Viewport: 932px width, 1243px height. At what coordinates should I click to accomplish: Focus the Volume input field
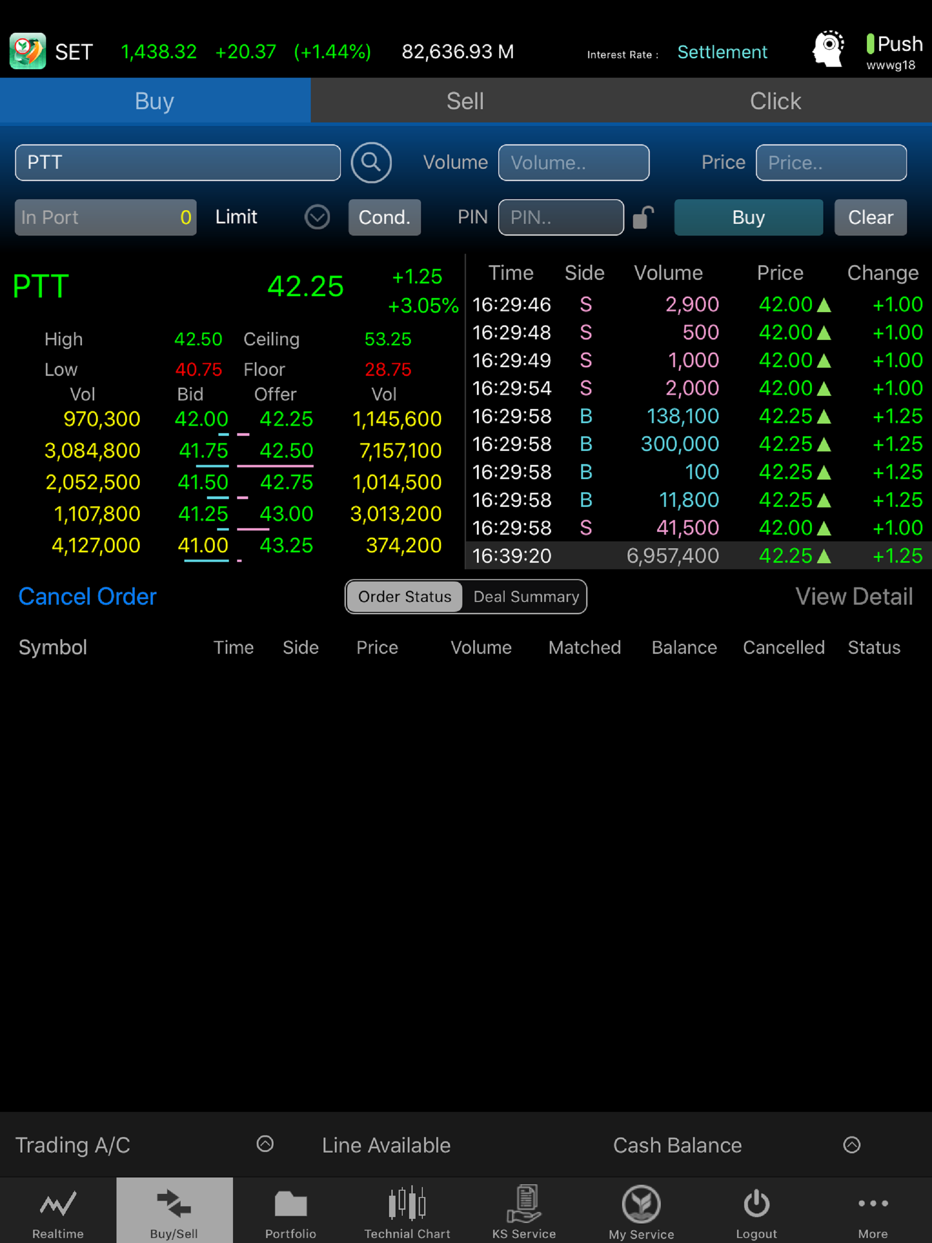[573, 162]
